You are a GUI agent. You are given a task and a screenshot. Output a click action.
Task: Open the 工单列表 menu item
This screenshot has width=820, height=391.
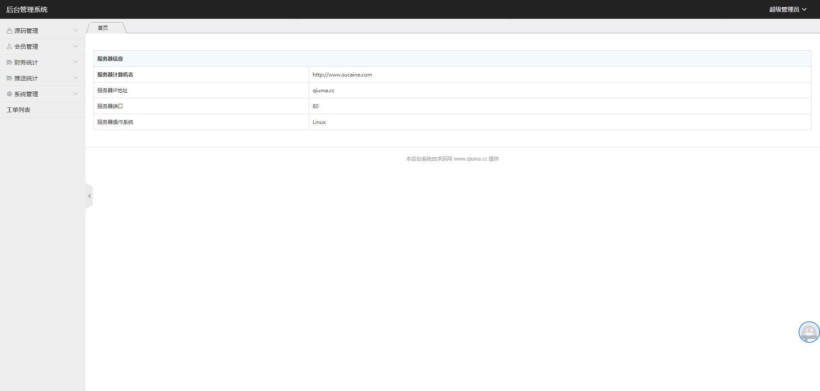(x=18, y=110)
